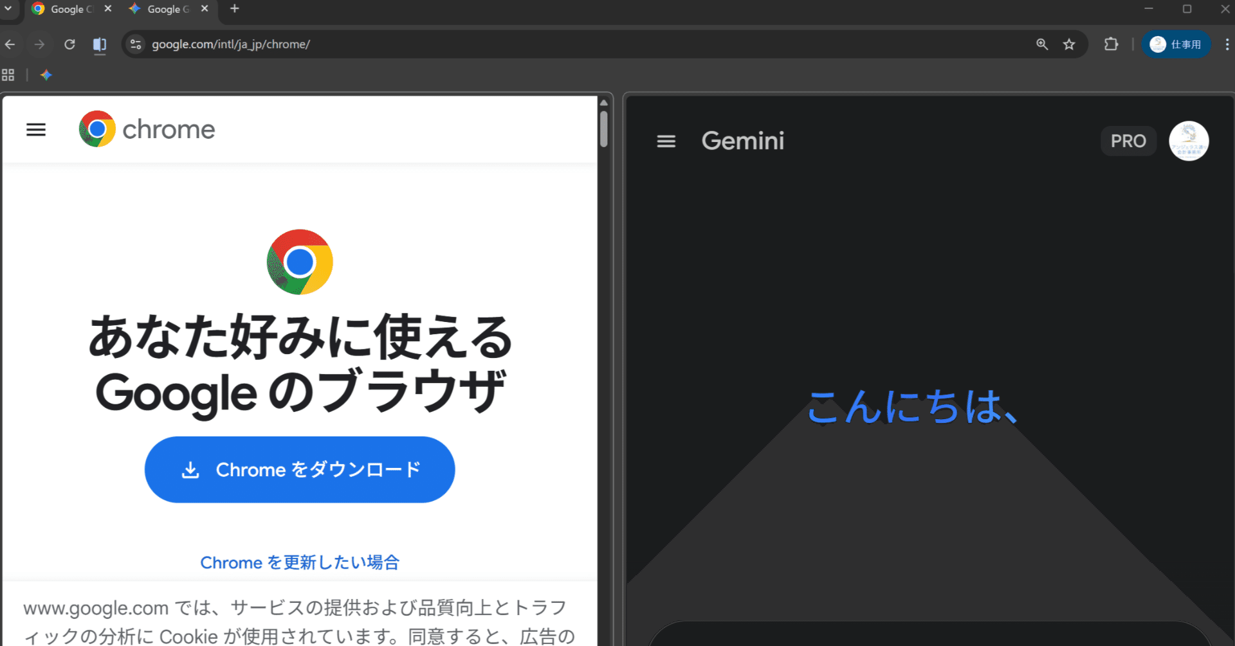Navigate back using the back arrow
This screenshot has width=1235, height=646.
10,44
